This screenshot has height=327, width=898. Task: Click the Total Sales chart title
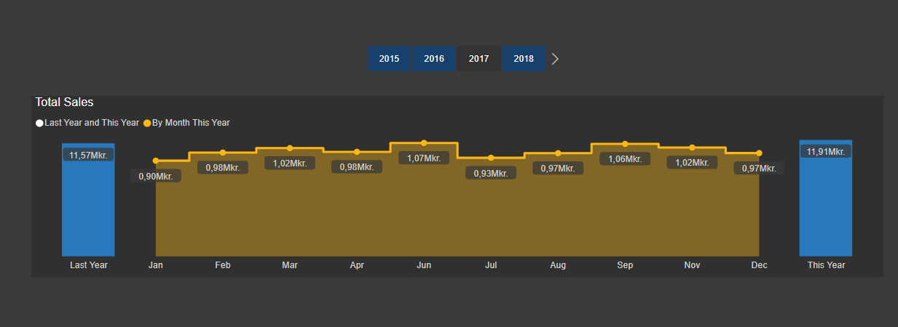coord(64,102)
